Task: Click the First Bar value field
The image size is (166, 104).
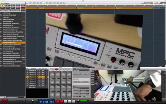Action: [x=80, y=91]
